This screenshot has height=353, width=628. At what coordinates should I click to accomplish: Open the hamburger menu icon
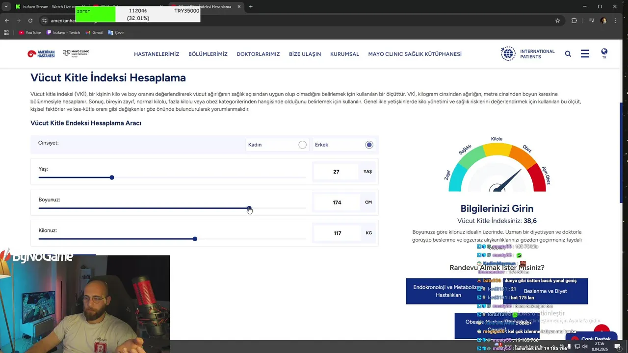tap(585, 54)
